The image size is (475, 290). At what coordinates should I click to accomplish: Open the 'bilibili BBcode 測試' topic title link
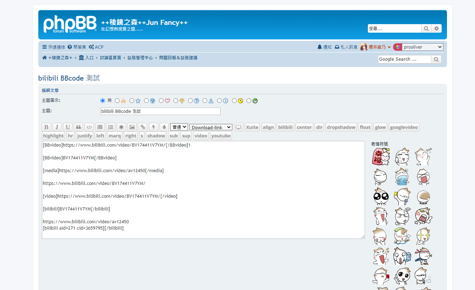coord(69,78)
